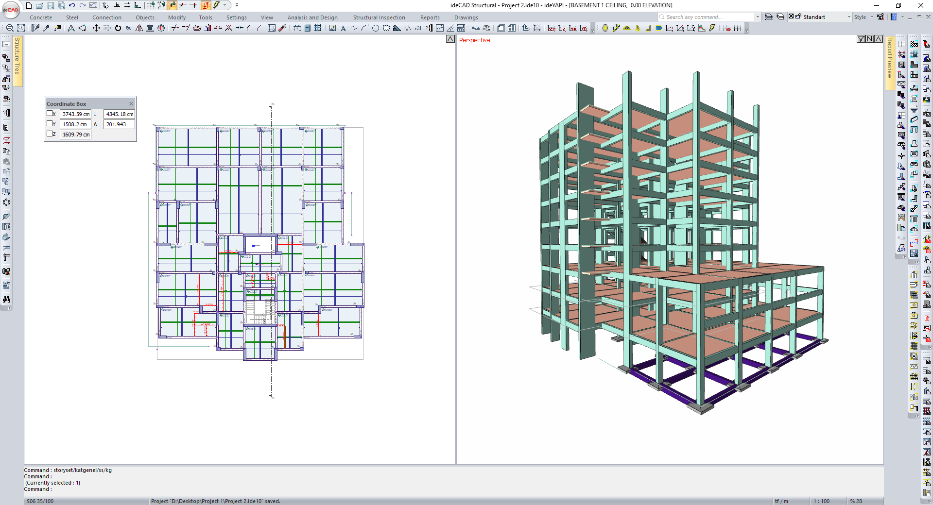Click the Zoom window magnifier icon

click(x=10, y=28)
